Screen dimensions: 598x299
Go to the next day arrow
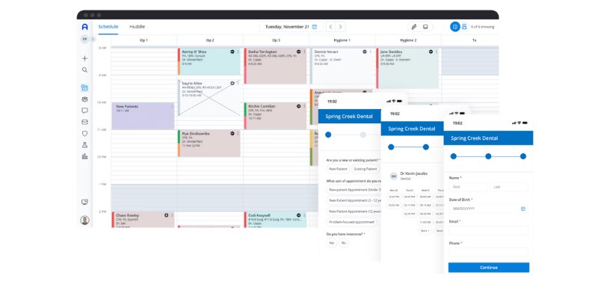(340, 27)
